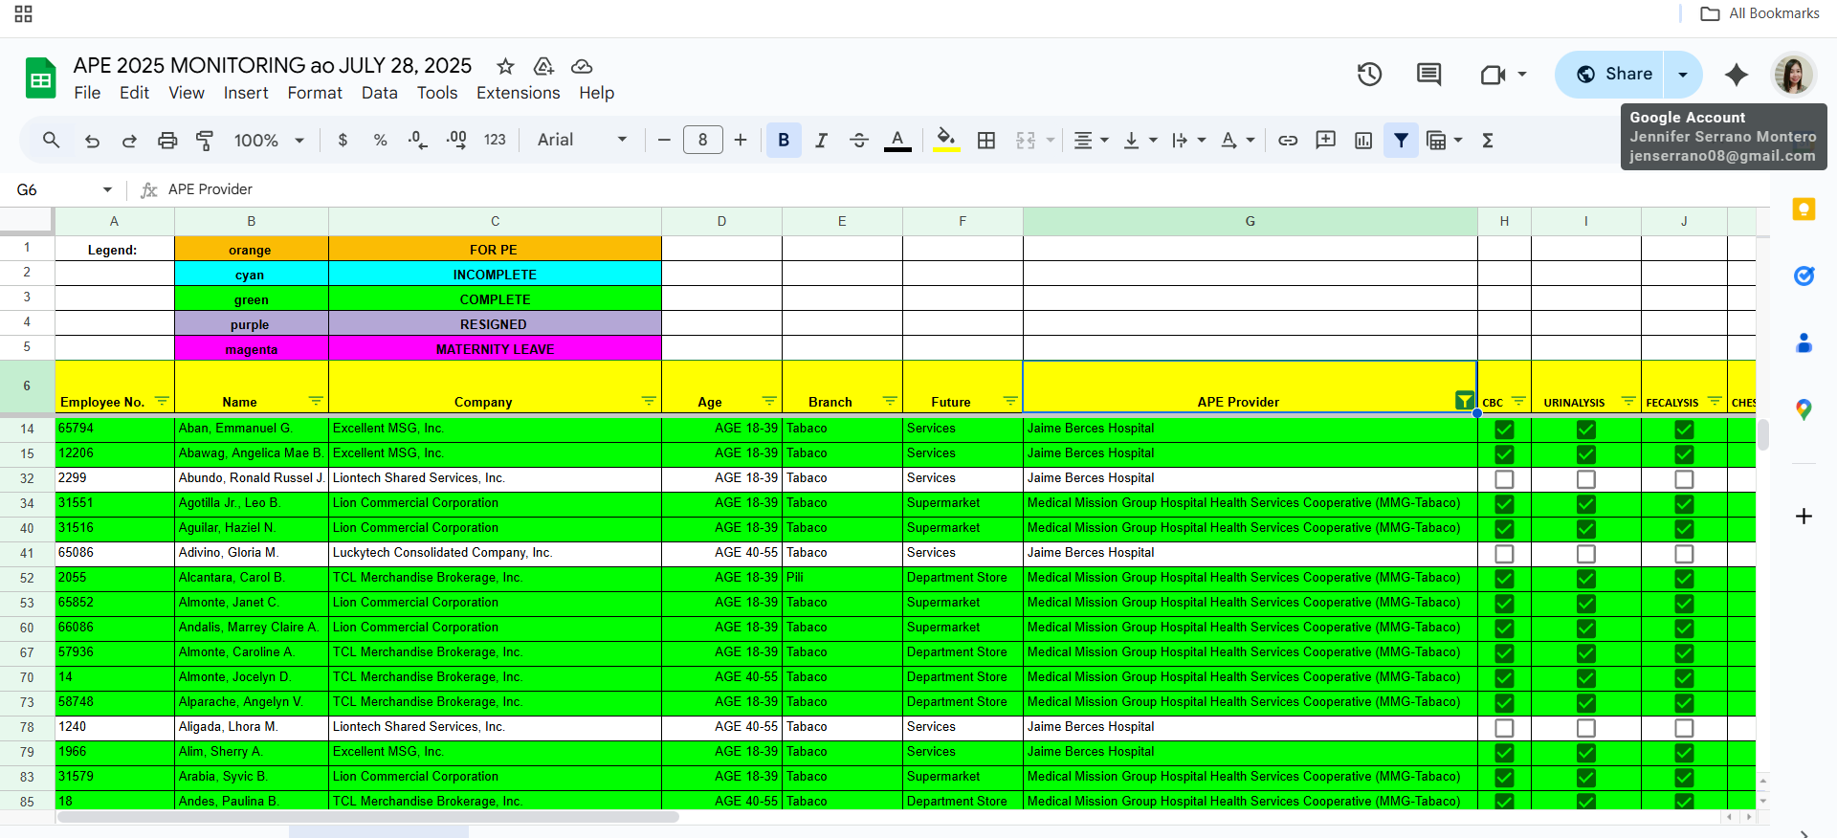The image size is (1837, 838).
Task: Click the print icon in toolbar
Action: pos(167,141)
